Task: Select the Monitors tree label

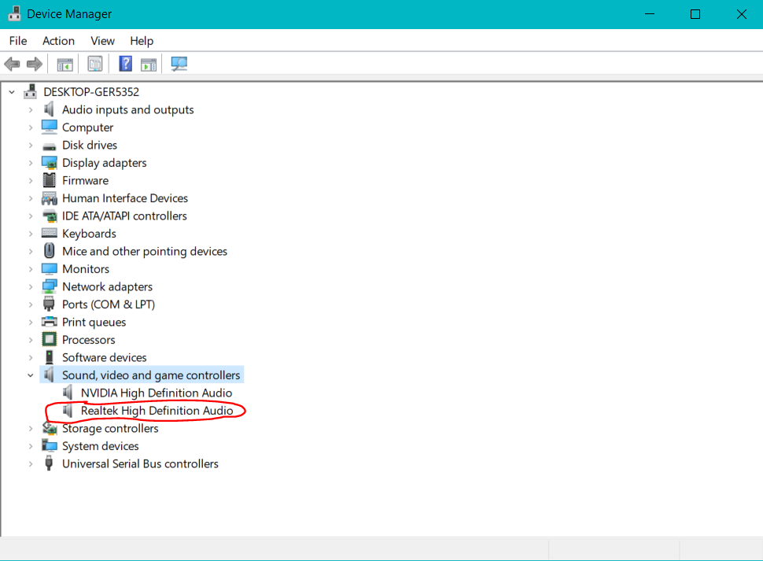Action: (86, 269)
